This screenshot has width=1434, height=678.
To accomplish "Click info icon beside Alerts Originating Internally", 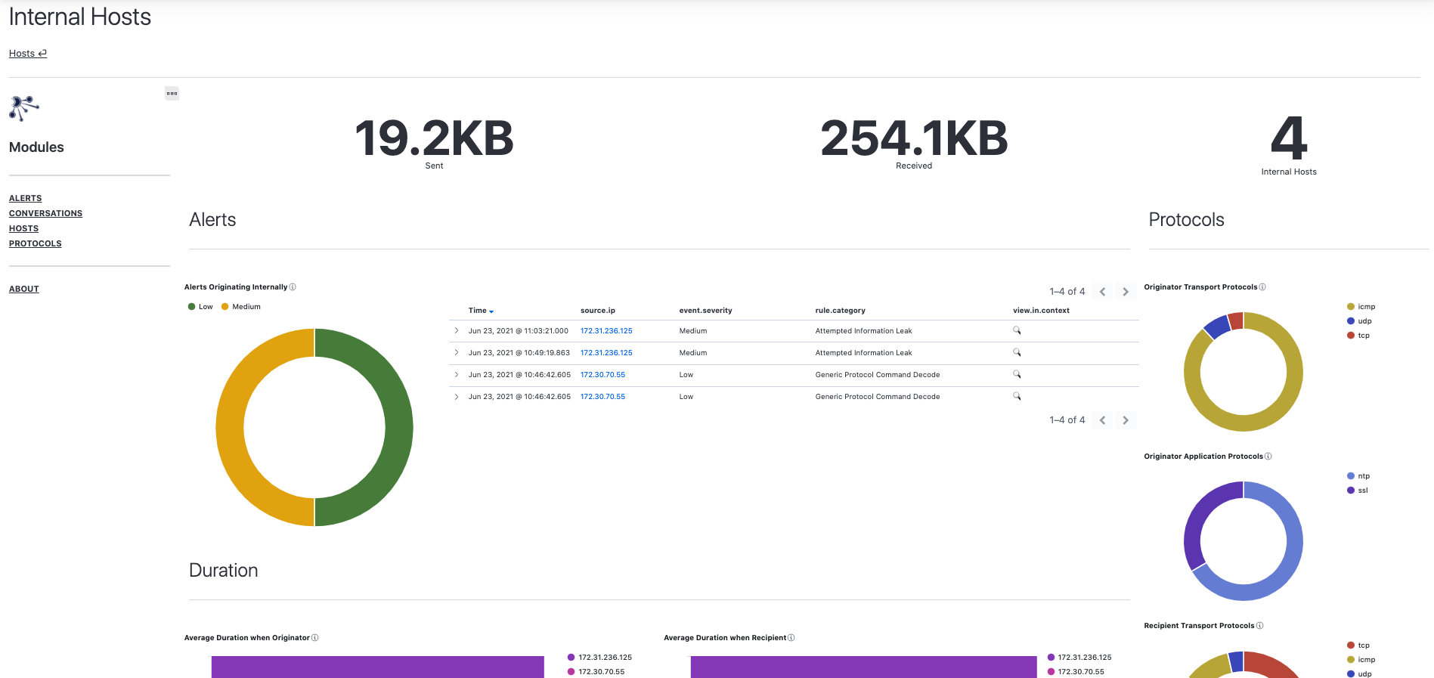I will point(293,287).
